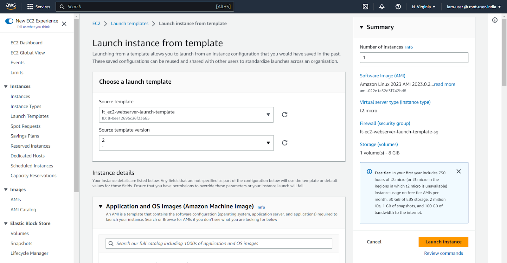Click the magnifier in AMI catalog search
Image resolution: width=507 pixels, height=263 pixels.
coord(111,243)
